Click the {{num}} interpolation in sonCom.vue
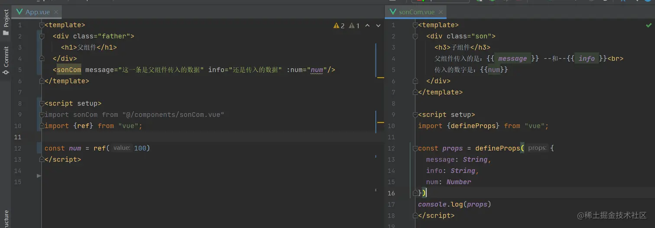 pyautogui.click(x=494, y=70)
